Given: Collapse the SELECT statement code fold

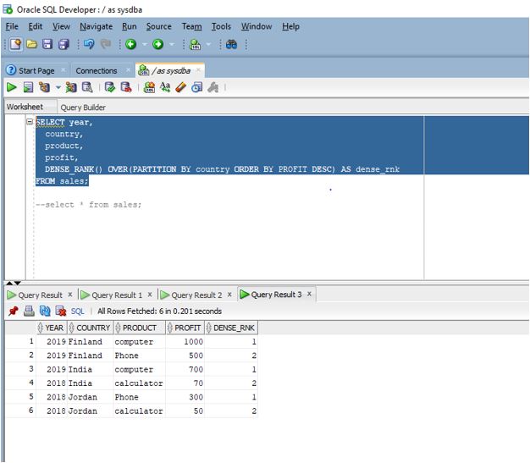Looking at the screenshot, I should pos(30,122).
